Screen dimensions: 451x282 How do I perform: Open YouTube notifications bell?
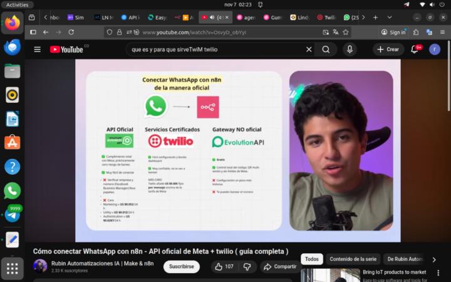[415, 50]
